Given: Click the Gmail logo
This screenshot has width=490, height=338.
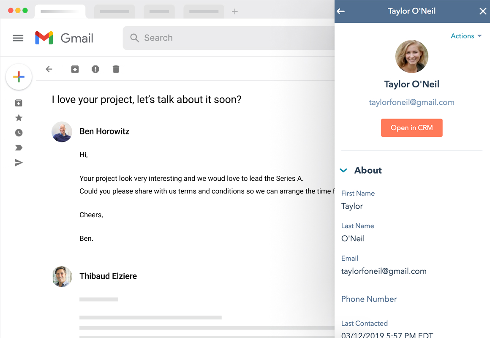Looking at the screenshot, I should [64, 38].
